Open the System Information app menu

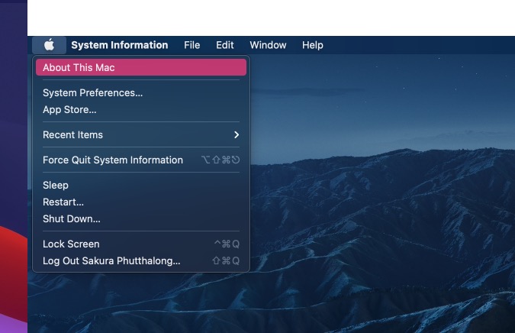click(x=119, y=45)
